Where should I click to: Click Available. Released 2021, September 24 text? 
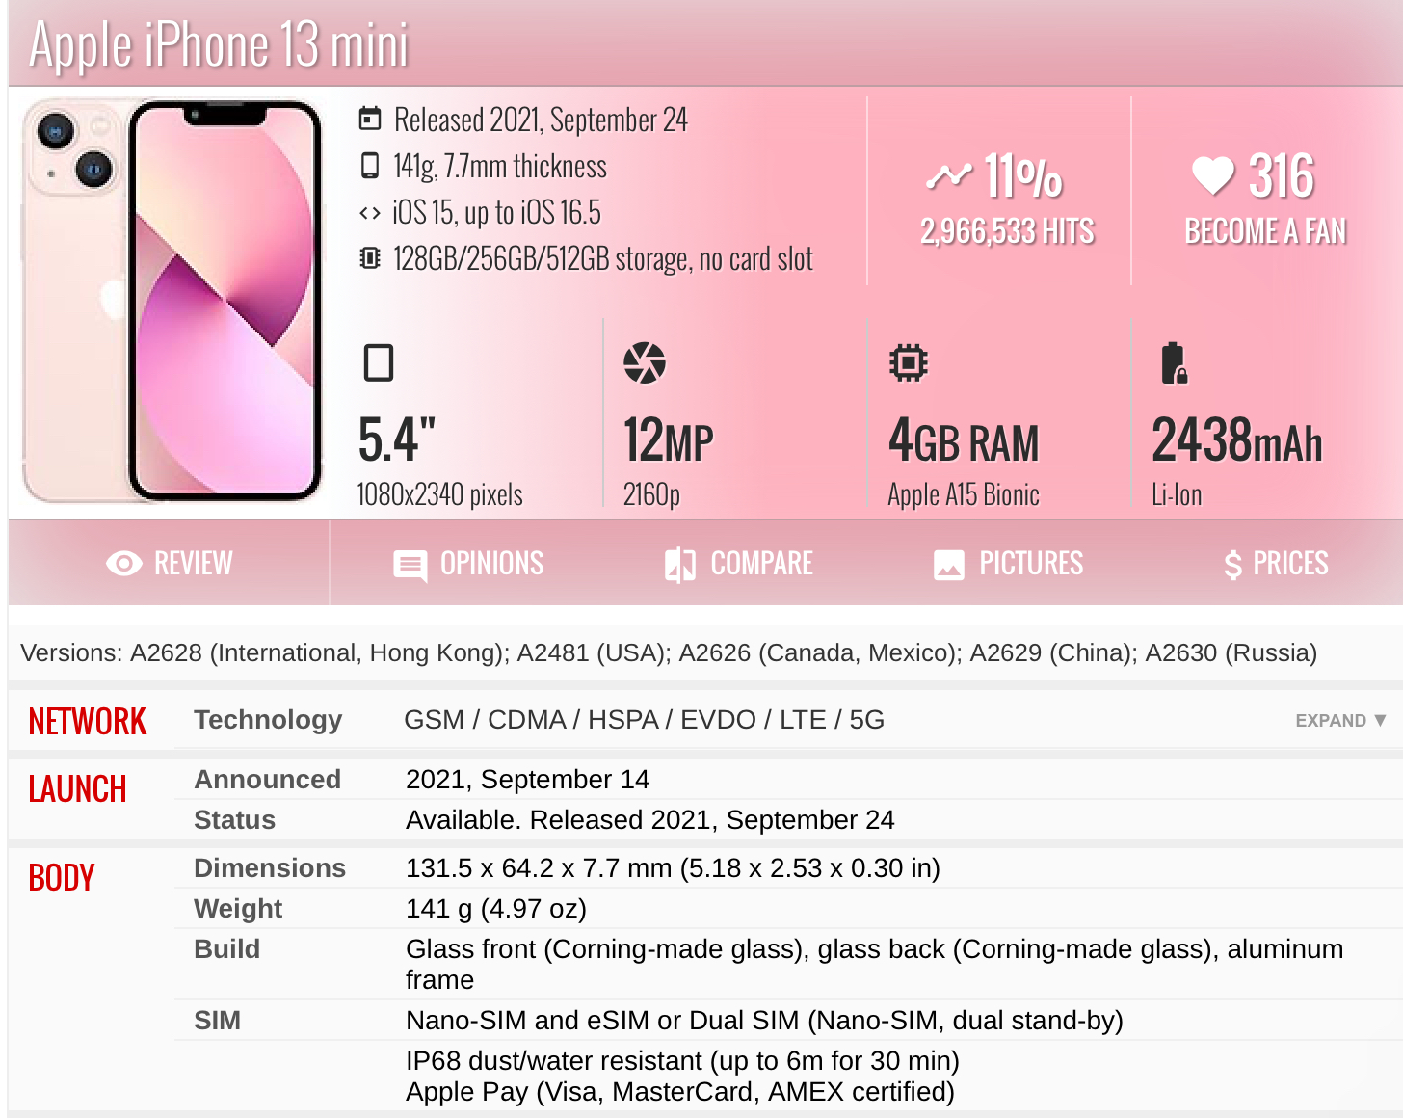[650, 819]
